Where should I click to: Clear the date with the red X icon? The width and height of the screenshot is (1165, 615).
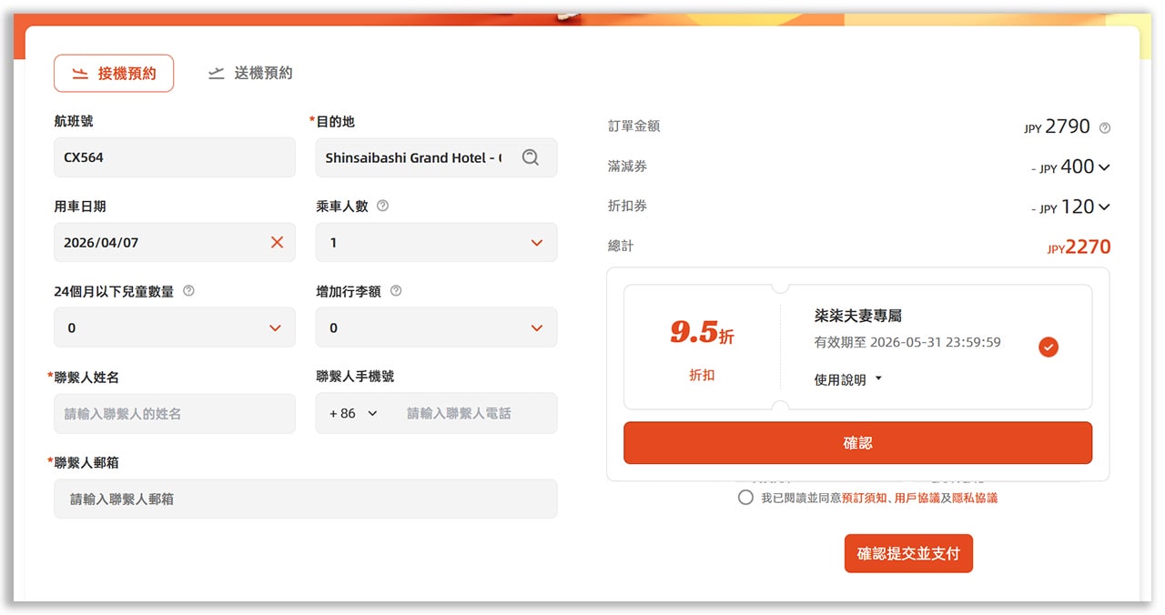coord(277,243)
